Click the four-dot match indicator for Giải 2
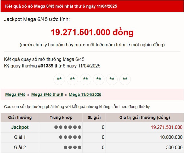 pos(72,147)
